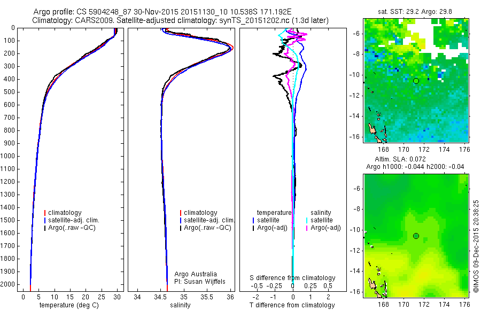Click the Argo profile title line

pos(162,12)
